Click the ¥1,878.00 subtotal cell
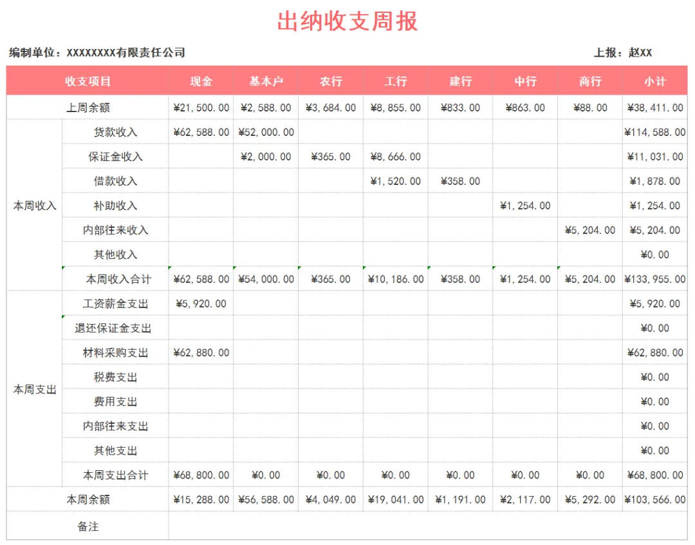The height and width of the screenshot is (545, 695). pos(655,180)
